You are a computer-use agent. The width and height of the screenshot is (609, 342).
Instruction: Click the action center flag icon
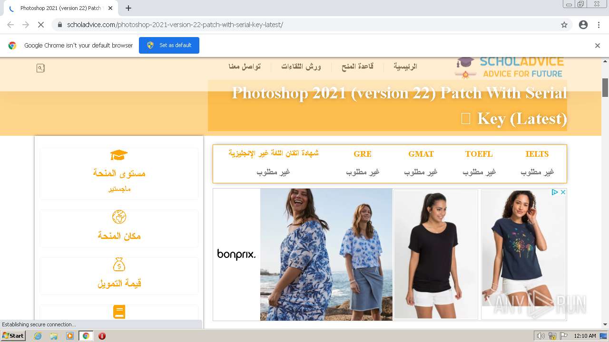(x=564, y=336)
